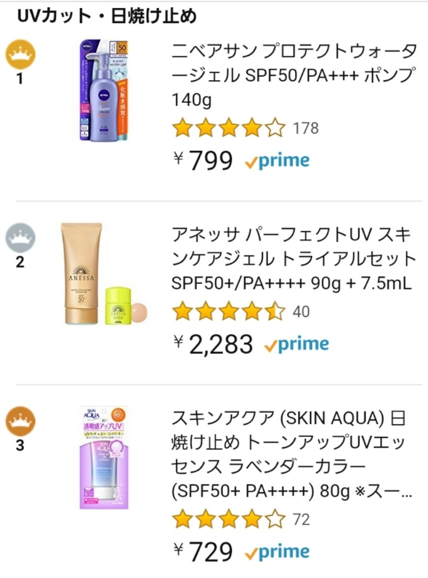428x578 pixels.
Task: Click the silver rank 2 crown icon
Action: click(x=20, y=238)
